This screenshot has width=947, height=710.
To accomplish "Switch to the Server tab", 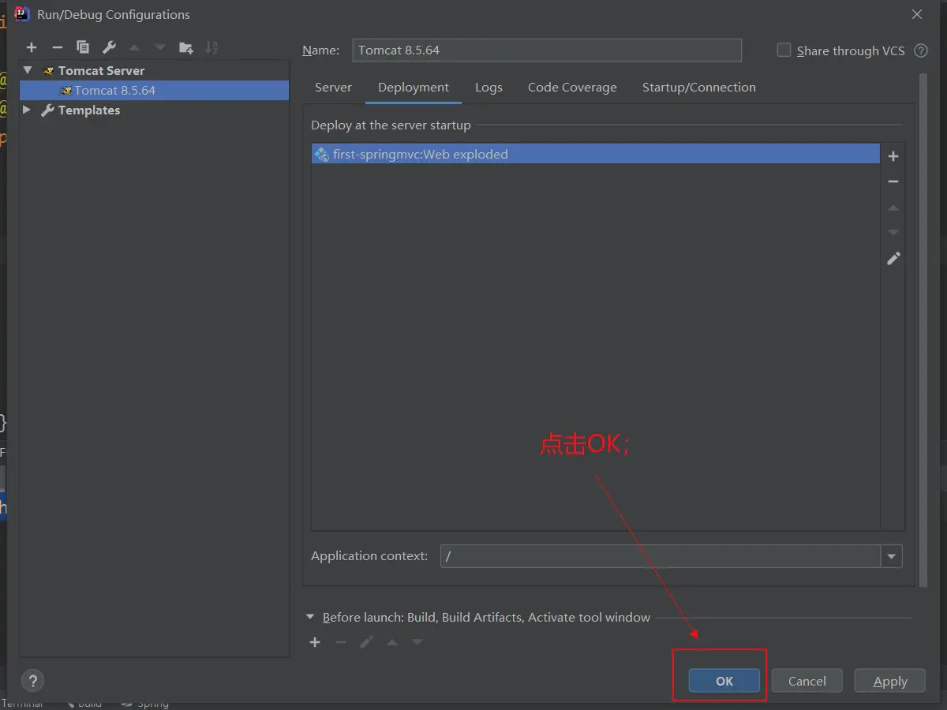I will pos(333,88).
